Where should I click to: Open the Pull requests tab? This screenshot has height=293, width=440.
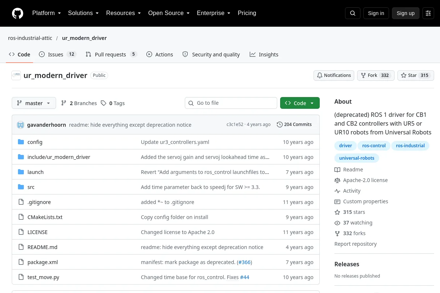(x=111, y=55)
